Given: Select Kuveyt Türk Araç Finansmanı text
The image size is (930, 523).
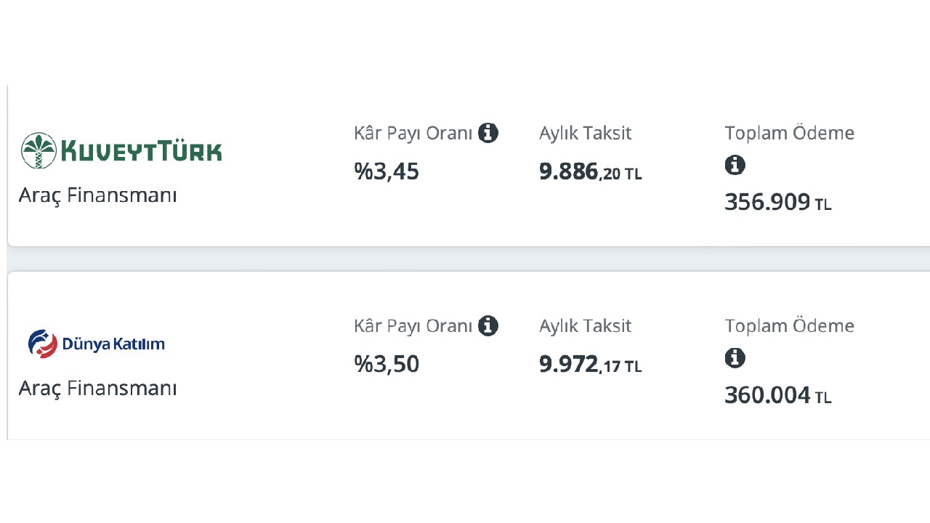Looking at the screenshot, I should coord(98,195).
